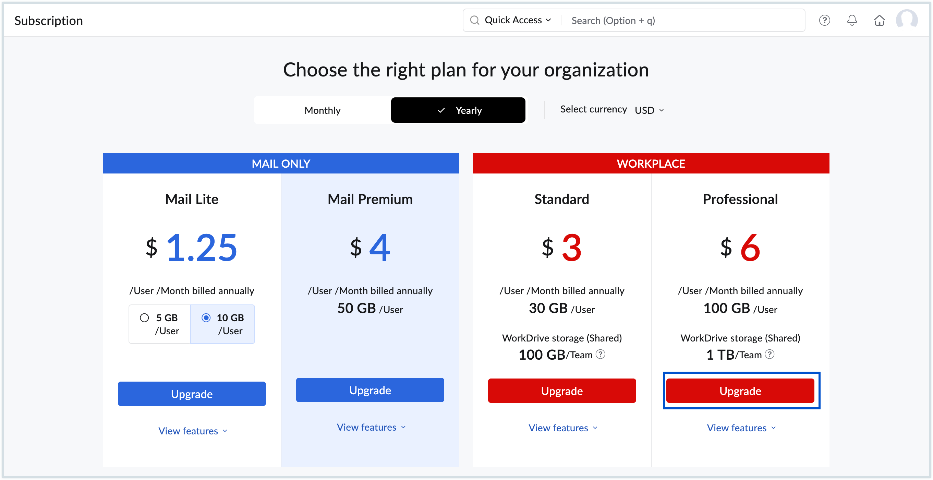Viewport: 933px width, 480px height.
Task: Switch billing to Monthly
Action: point(322,110)
